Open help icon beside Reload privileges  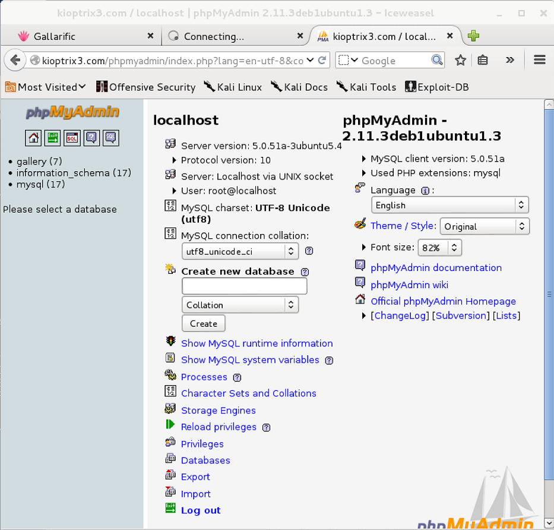(266, 427)
